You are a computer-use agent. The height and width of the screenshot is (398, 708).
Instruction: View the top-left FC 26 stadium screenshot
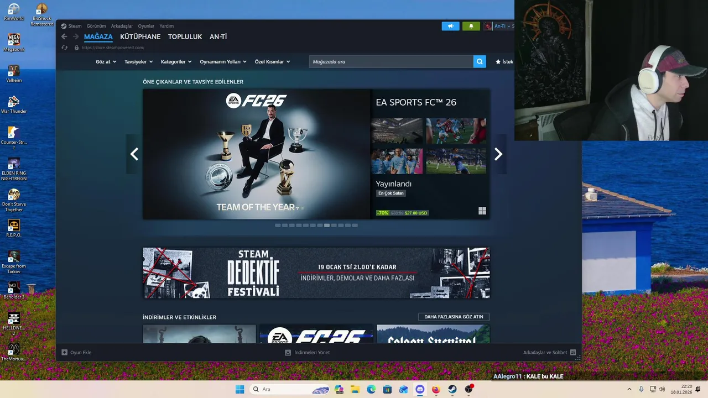click(397, 131)
